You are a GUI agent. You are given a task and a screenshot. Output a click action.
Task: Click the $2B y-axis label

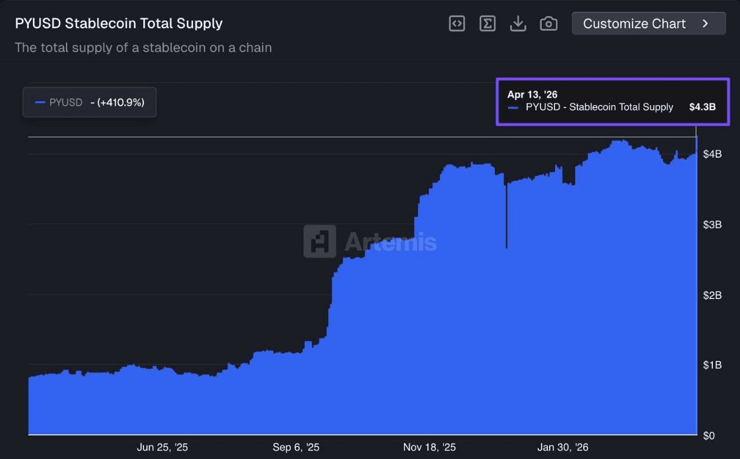tap(712, 296)
